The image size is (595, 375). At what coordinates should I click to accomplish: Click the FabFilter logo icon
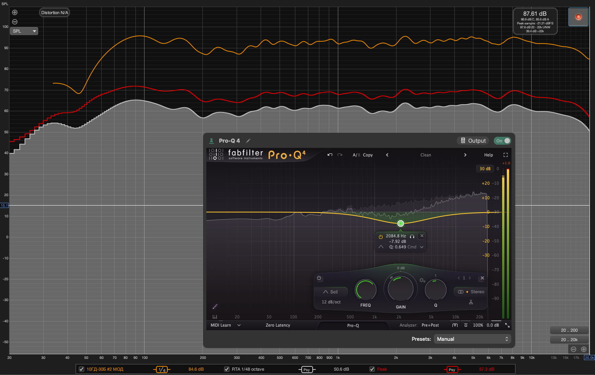(216, 154)
